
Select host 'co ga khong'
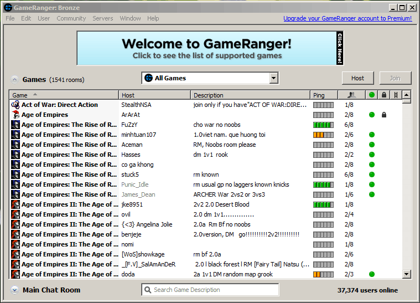point(137,165)
